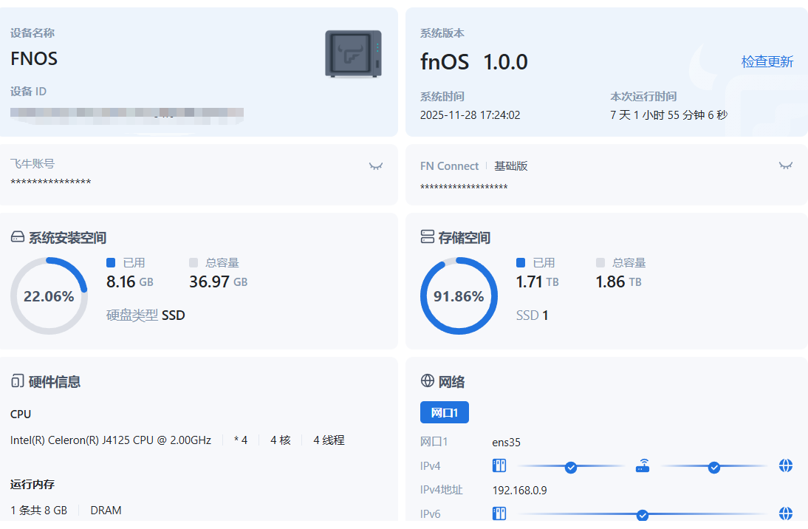Click the IPv4 internet globe icon
808x529 pixels.
point(785,465)
